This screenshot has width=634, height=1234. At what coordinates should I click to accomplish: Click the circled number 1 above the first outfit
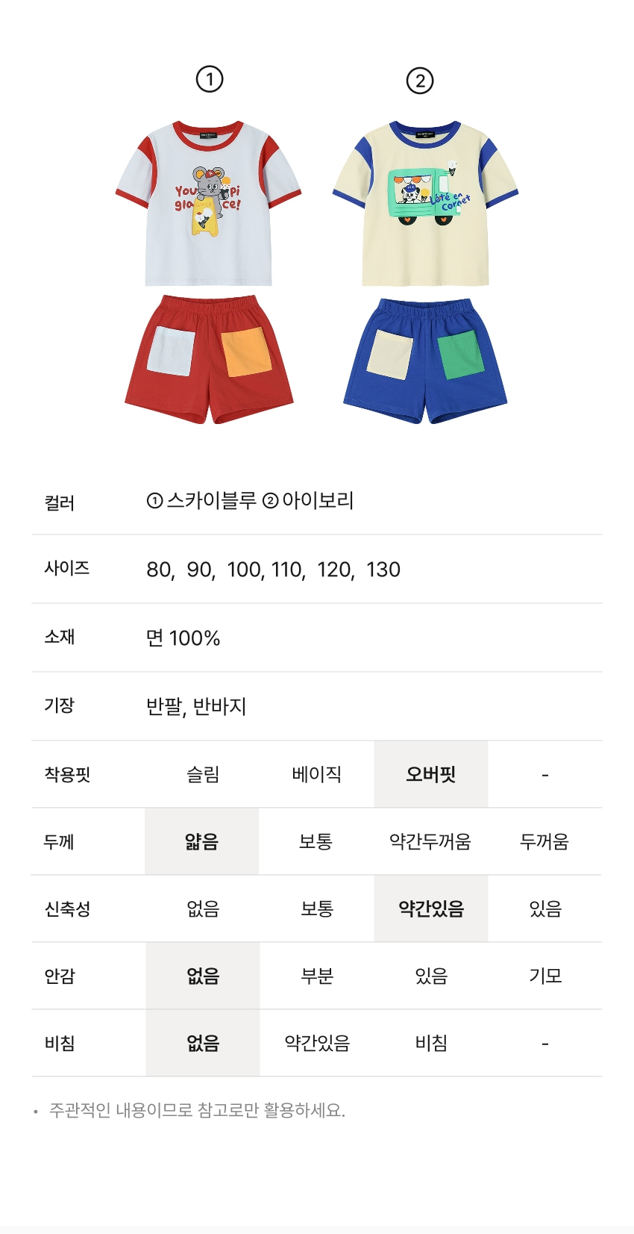[x=210, y=79]
